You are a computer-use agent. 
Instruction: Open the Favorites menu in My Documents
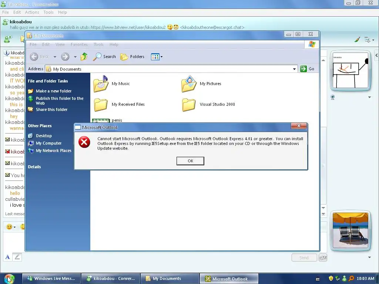[79, 44]
